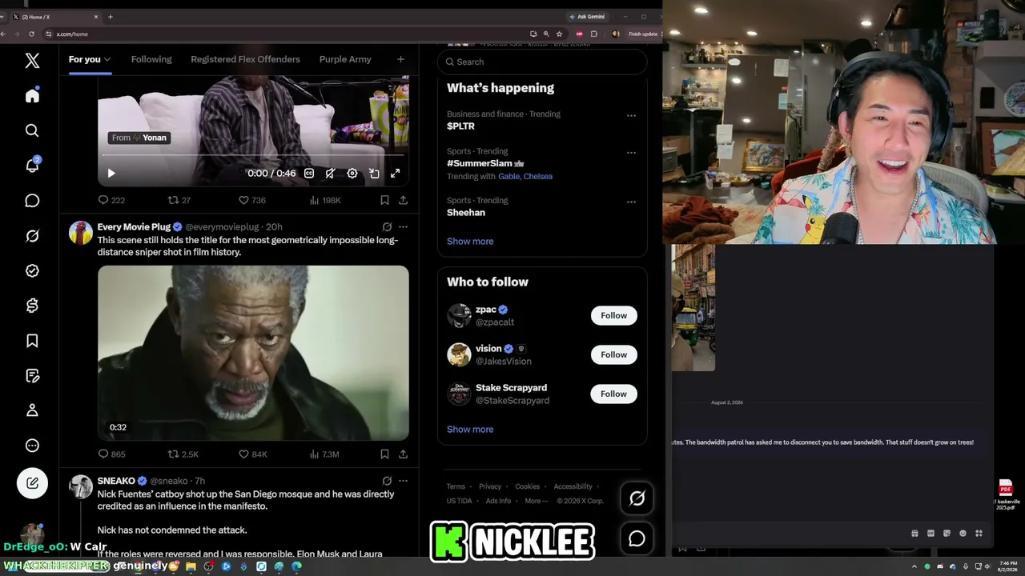Seek on the video progress bar
This screenshot has height=576, width=1025.
pyautogui.click(x=253, y=155)
